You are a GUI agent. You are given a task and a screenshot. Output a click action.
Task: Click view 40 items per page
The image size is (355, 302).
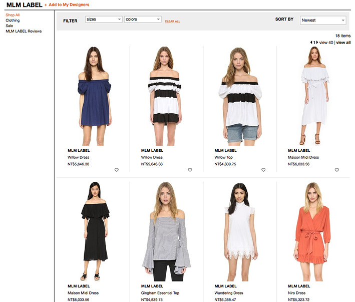(x=326, y=43)
